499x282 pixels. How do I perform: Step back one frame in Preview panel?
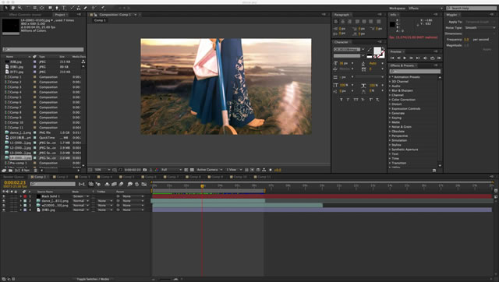(x=398, y=58)
